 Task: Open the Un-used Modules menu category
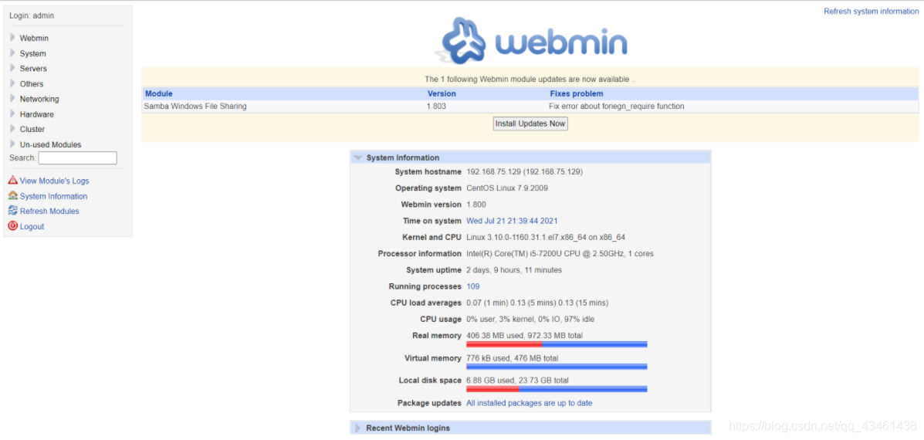[51, 144]
